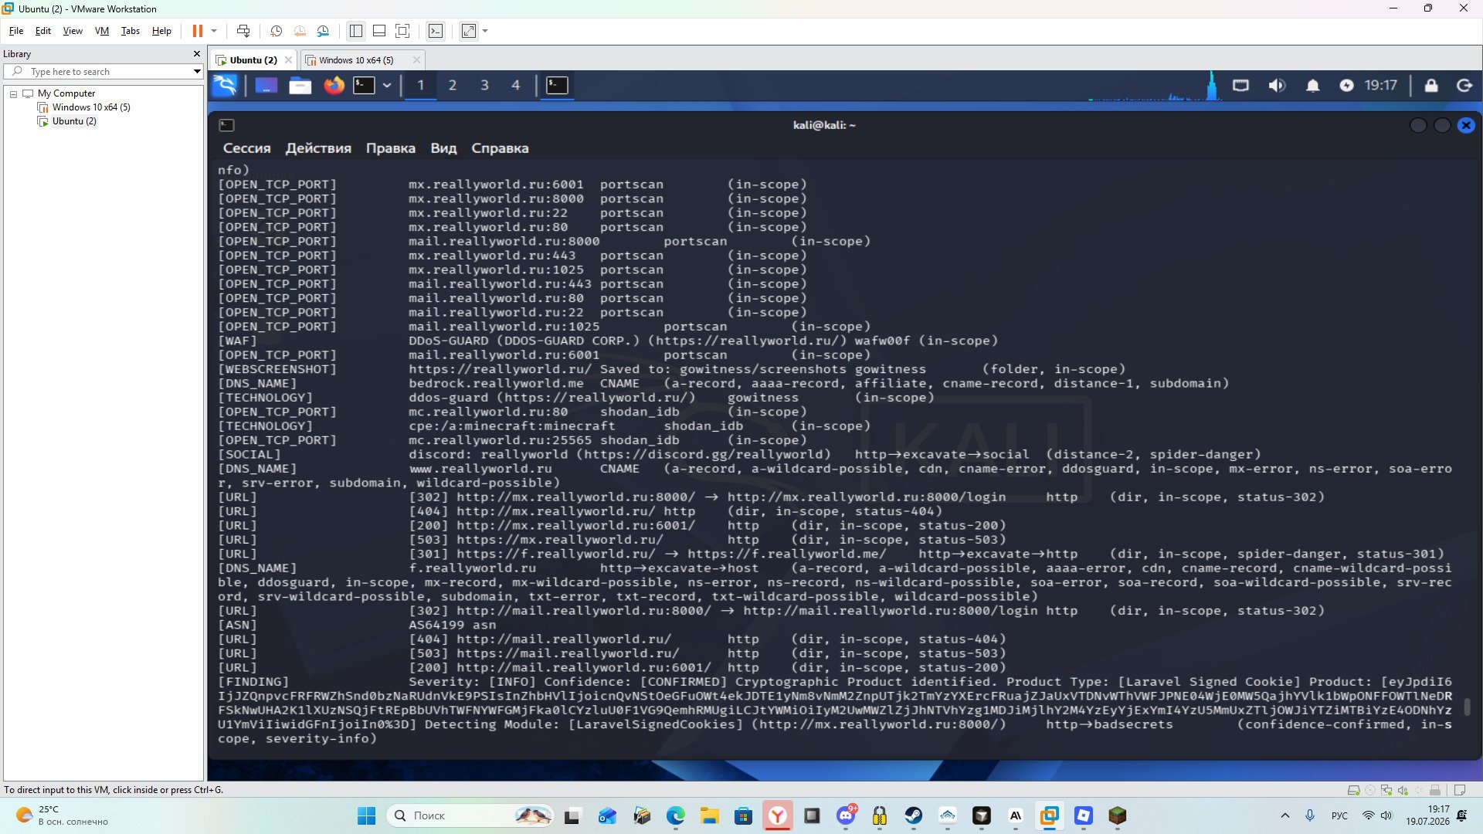Open the VMware console view icon
The image size is (1483, 834).
tap(436, 31)
